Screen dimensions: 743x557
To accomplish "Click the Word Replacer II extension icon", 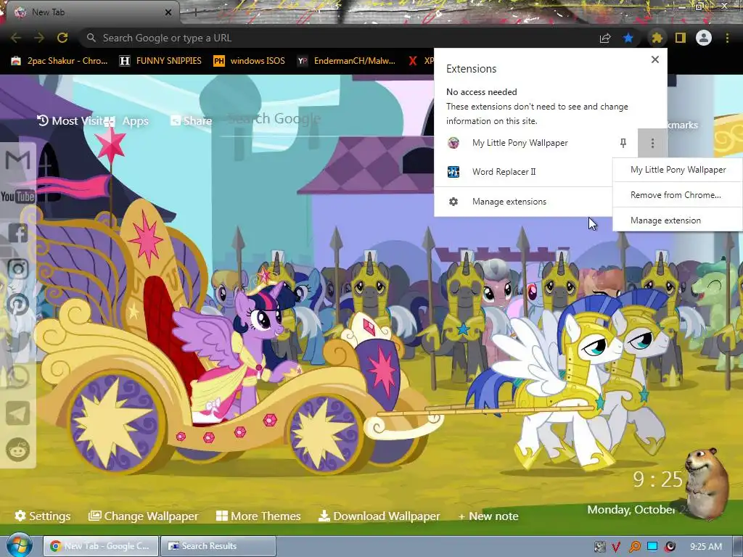I will click(453, 172).
